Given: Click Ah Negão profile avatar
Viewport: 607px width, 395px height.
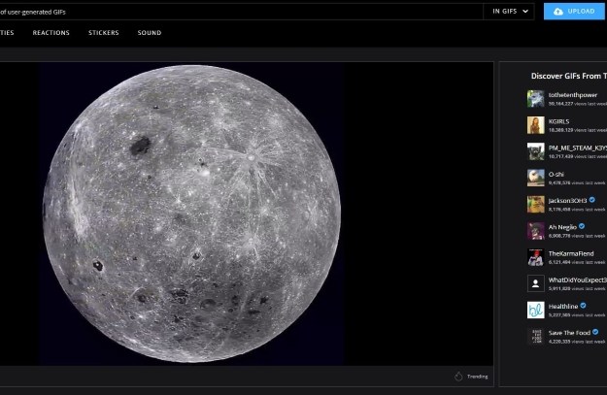Looking at the screenshot, I should tap(535, 230).
